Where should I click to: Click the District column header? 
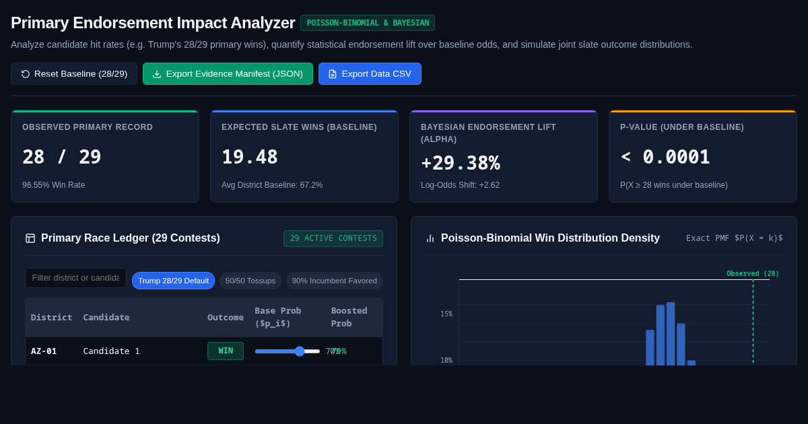point(51,317)
